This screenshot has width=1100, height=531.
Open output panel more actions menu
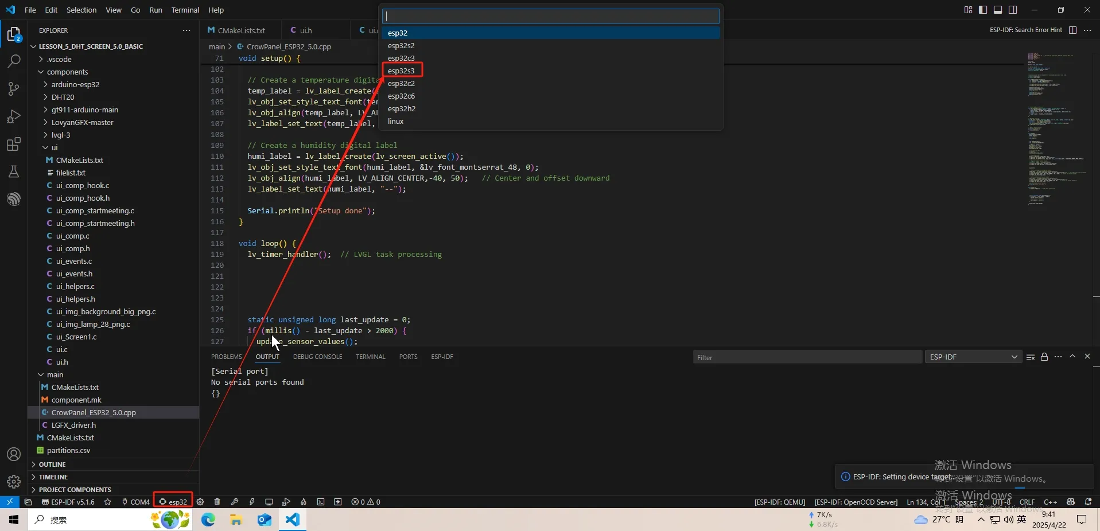[1058, 357]
